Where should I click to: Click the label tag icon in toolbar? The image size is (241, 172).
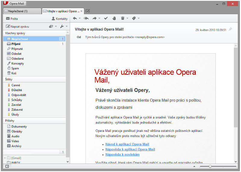pyautogui.click(x=134, y=18)
